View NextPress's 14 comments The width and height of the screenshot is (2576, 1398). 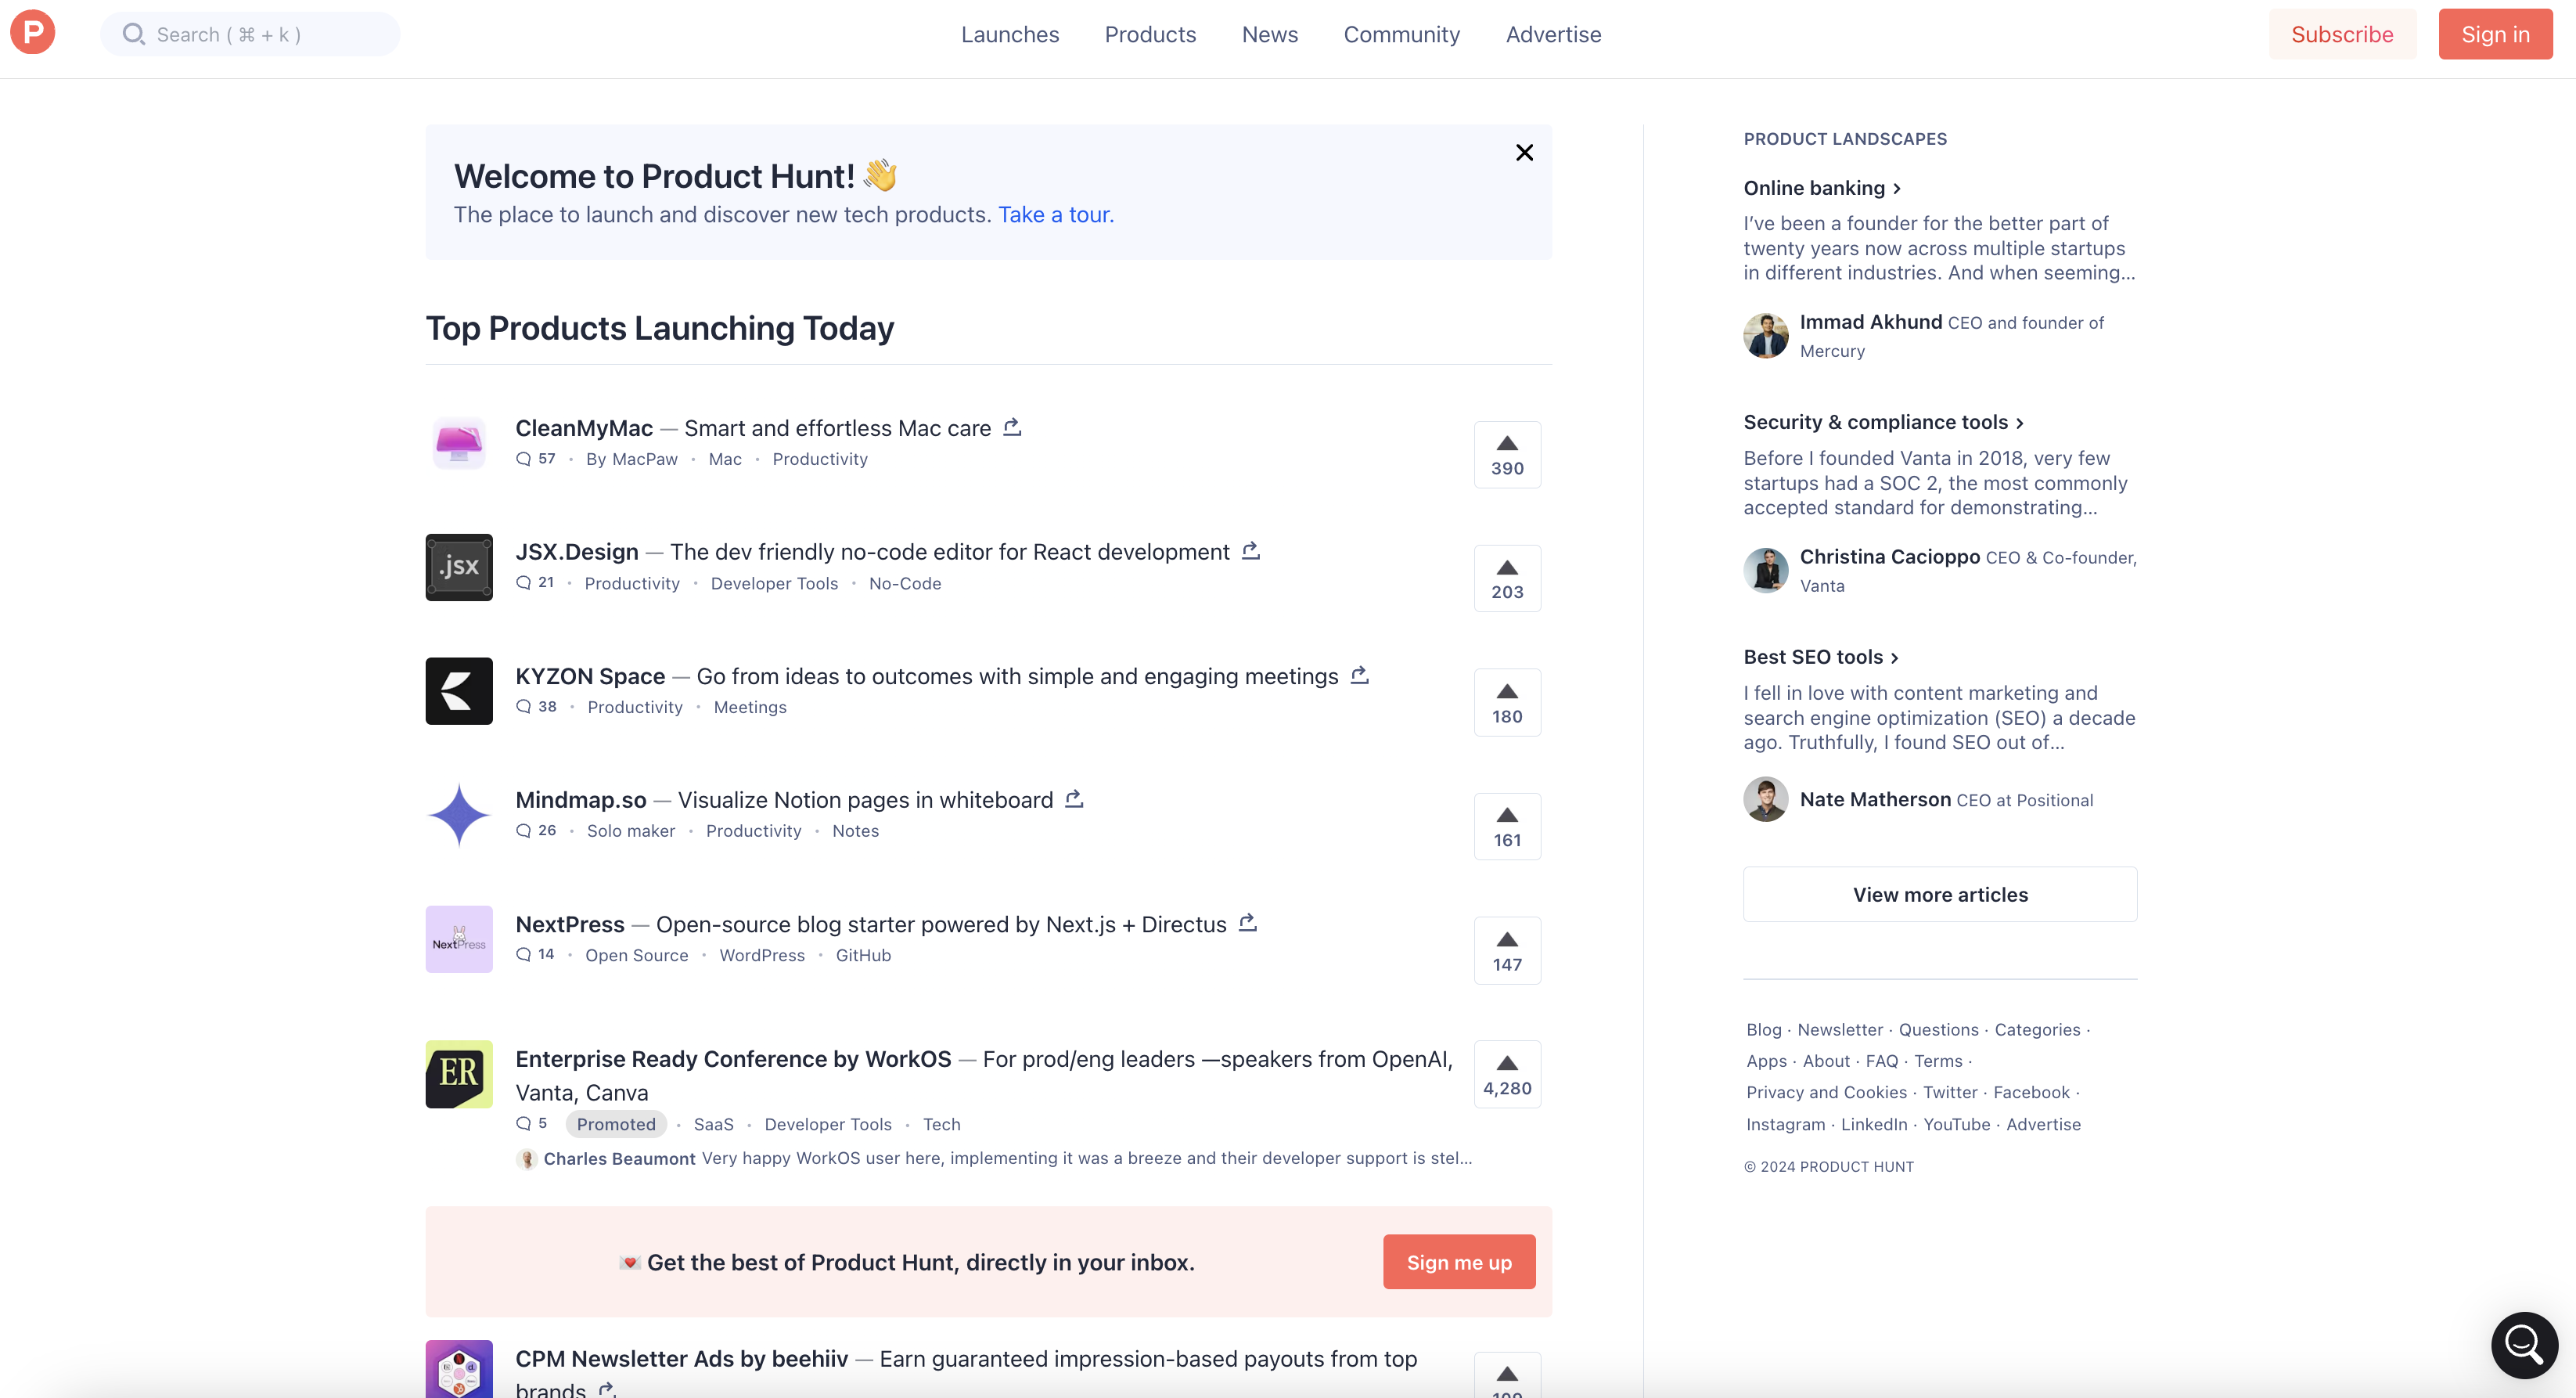[535, 955]
